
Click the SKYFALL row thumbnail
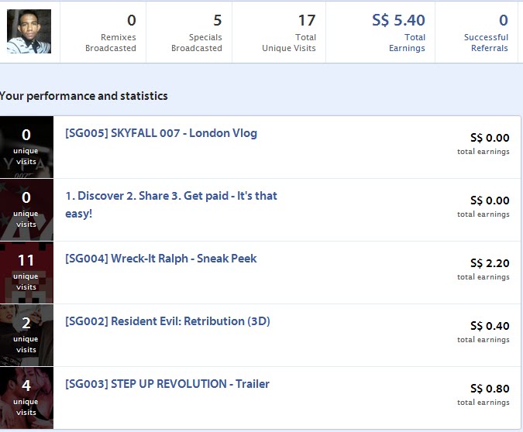click(26, 147)
